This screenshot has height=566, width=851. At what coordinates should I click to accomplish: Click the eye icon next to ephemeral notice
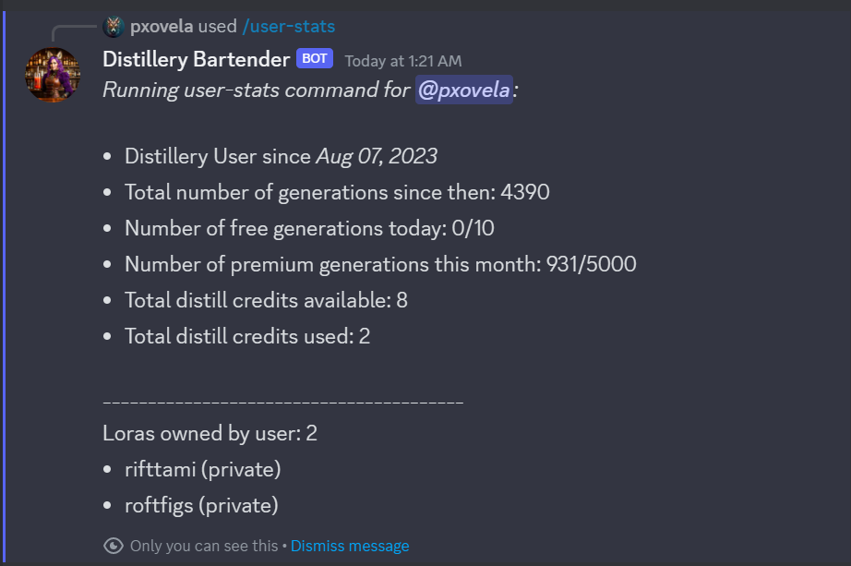pos(113,546)
